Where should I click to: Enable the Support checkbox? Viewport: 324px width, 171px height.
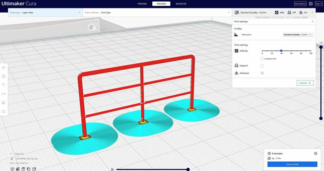click(x=262, y=66)
